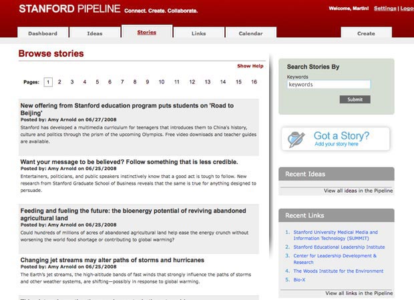Click View all ideas in the Pipeline

point(359,191)
